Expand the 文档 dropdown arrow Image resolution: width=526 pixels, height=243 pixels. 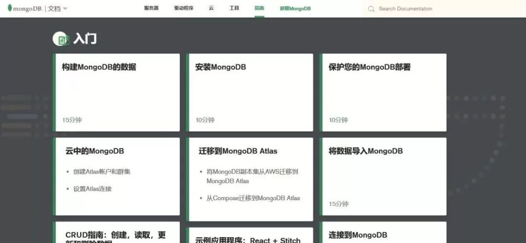[65, 9]
